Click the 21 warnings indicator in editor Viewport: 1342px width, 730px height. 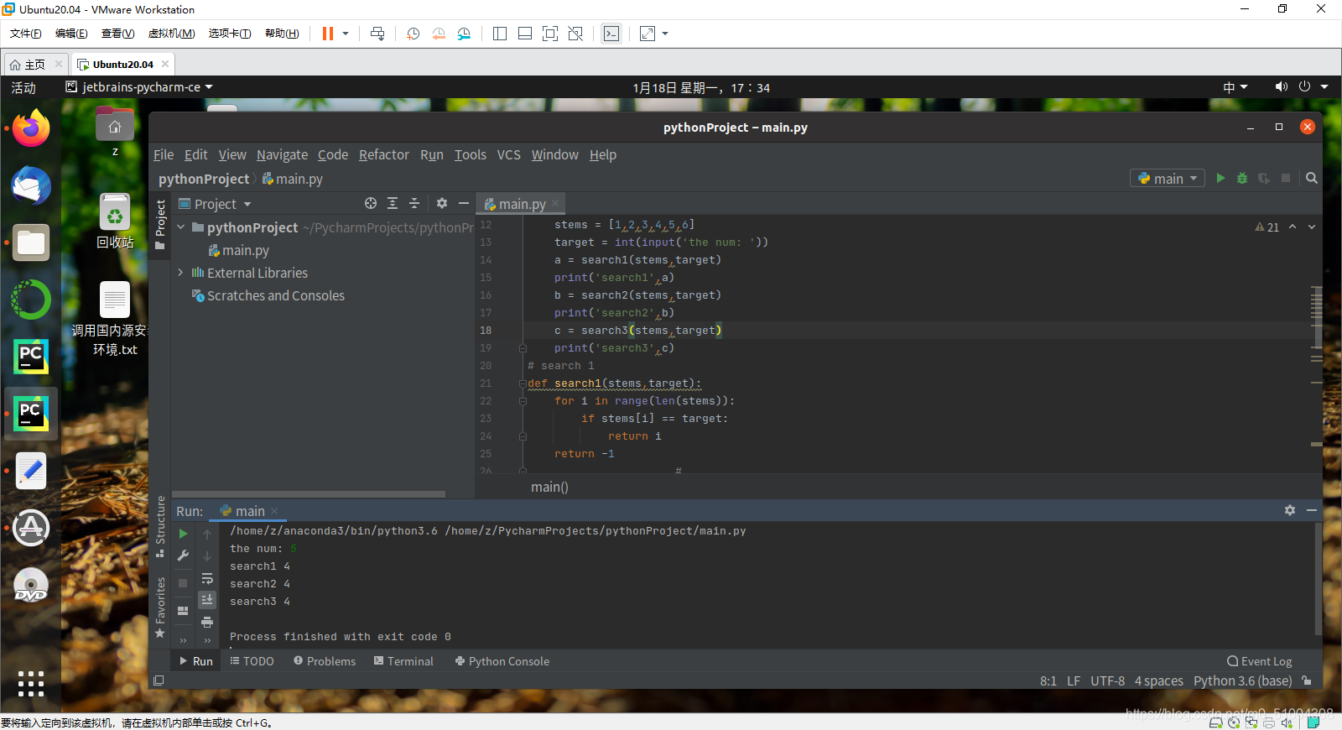click(1267, 227)
